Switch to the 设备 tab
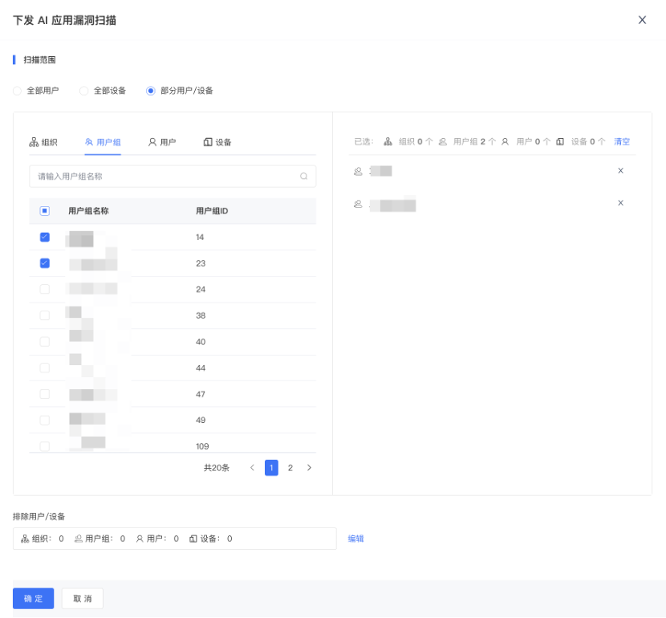This screenshot has width=666, height=618. [217, 142]
